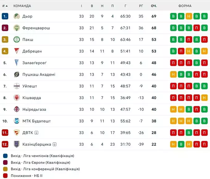Click relegation arrow icon next to ДВТК
210x179 pixels.
coord(36,132)
